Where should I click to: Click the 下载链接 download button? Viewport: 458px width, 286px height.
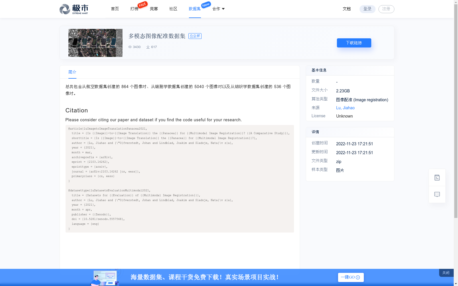(354, 43)
